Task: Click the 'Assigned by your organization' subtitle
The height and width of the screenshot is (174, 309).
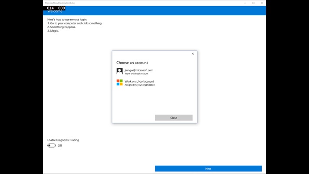Action: 140,85
